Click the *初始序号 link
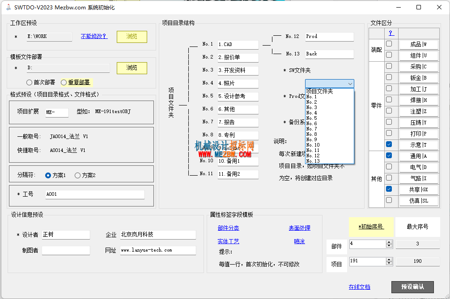The image size is (450, 299). pyautogui.click(x=371, y=227)
